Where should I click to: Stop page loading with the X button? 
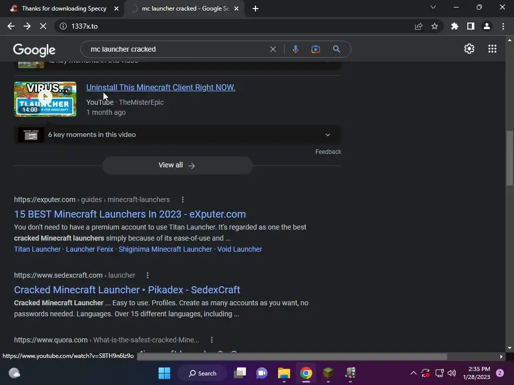click(43, 26)
